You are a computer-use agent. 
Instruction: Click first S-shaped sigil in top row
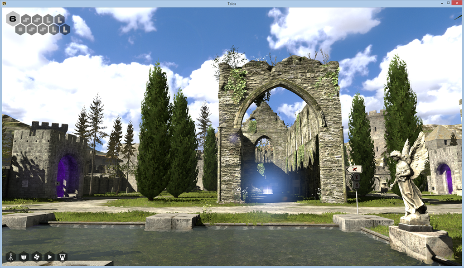26,19
